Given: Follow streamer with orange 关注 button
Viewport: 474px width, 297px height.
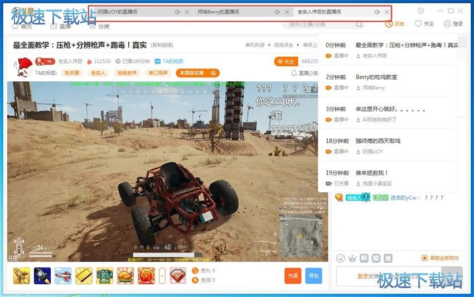Looking at the screenshot, I should 286,62.
